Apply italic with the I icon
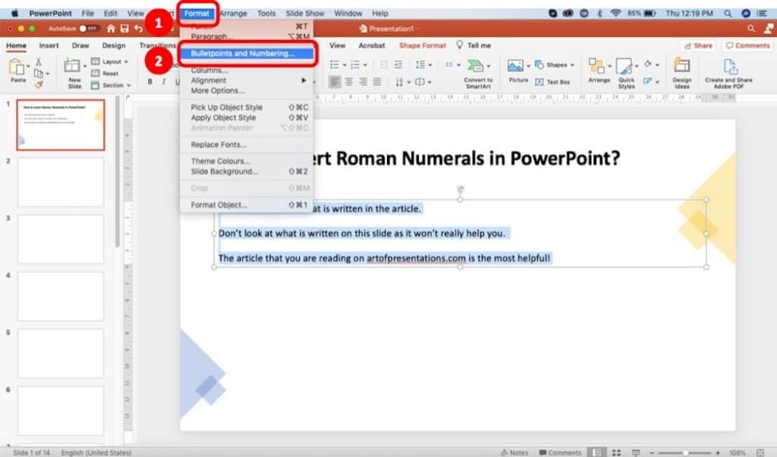Viewport: 777px width, 457px height. 164,82
